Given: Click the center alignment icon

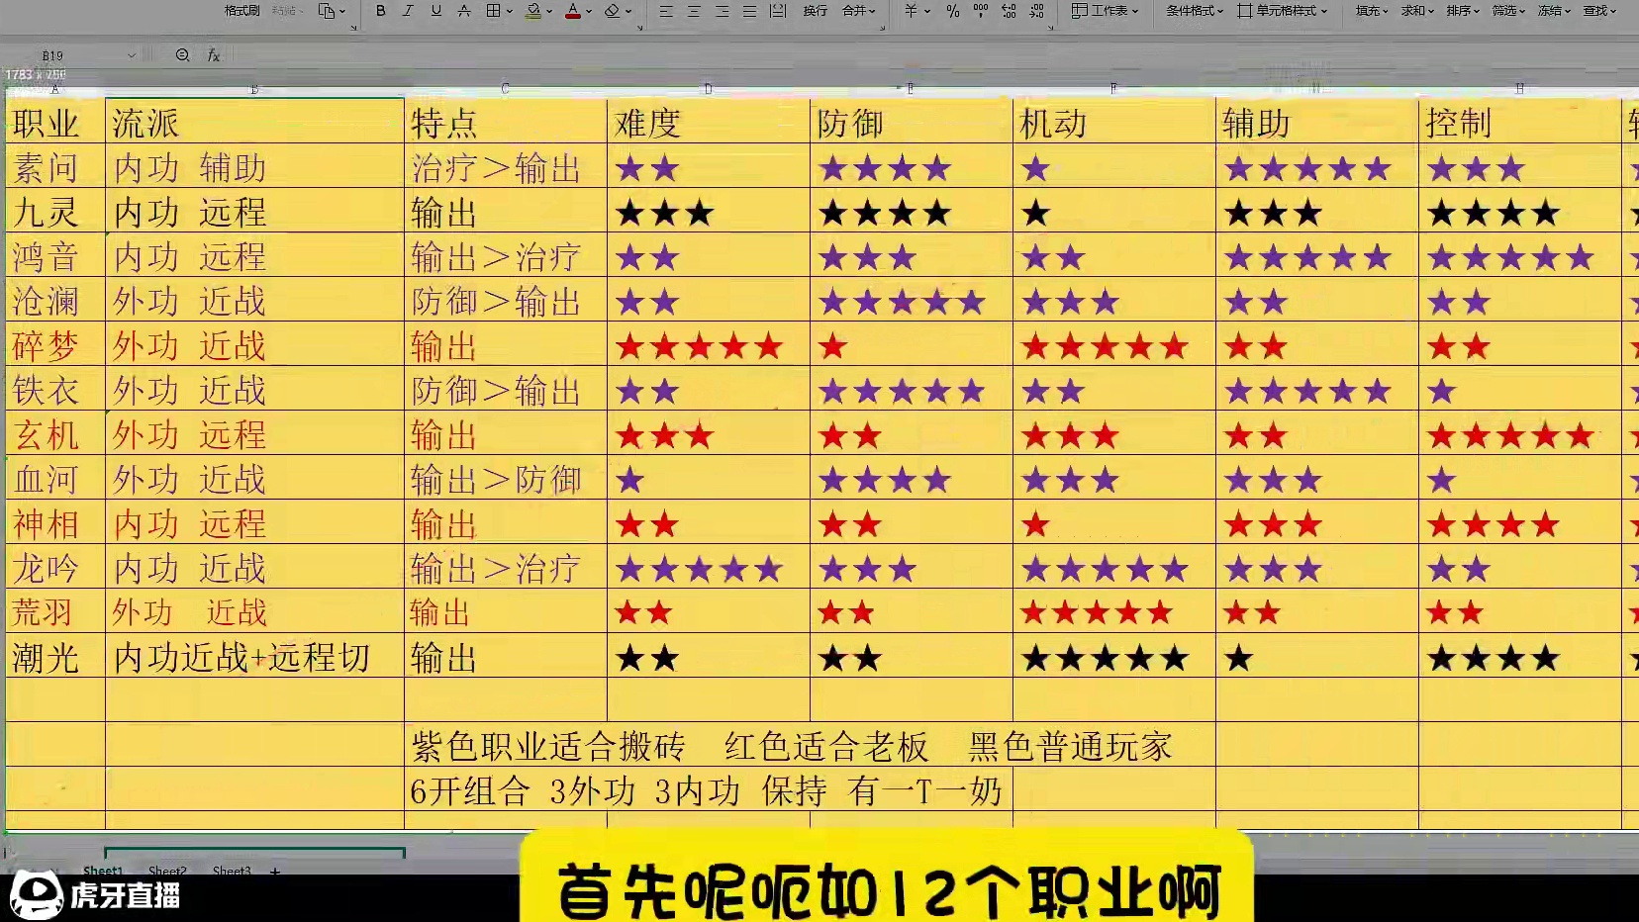Looking at the screenshot, I should point(692,11).
